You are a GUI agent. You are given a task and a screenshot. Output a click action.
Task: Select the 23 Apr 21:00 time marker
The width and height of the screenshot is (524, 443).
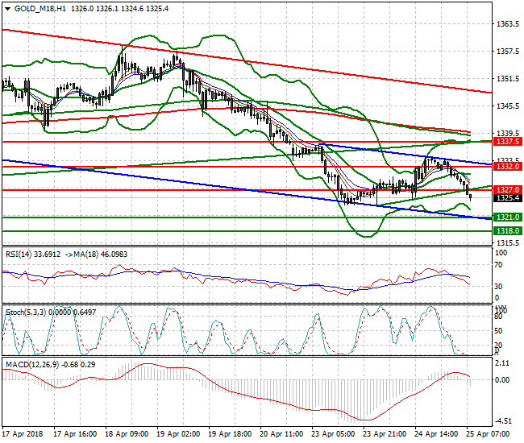(385, 434)
